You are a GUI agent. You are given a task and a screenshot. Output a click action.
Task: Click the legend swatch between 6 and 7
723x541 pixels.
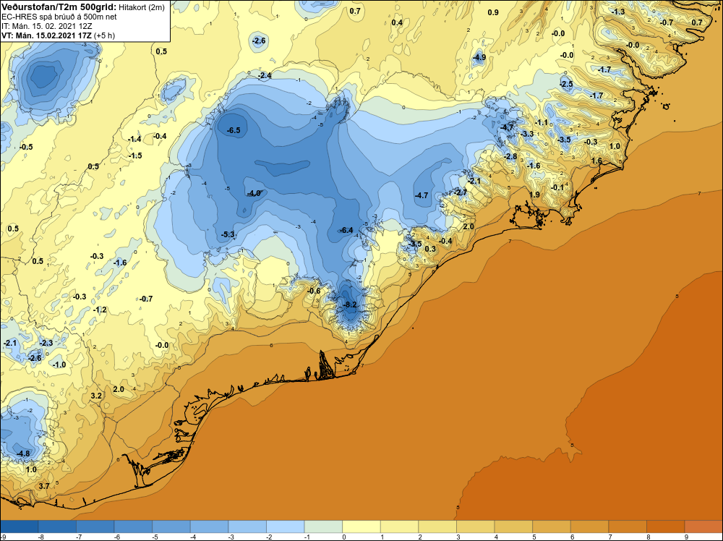coord(590,527)
